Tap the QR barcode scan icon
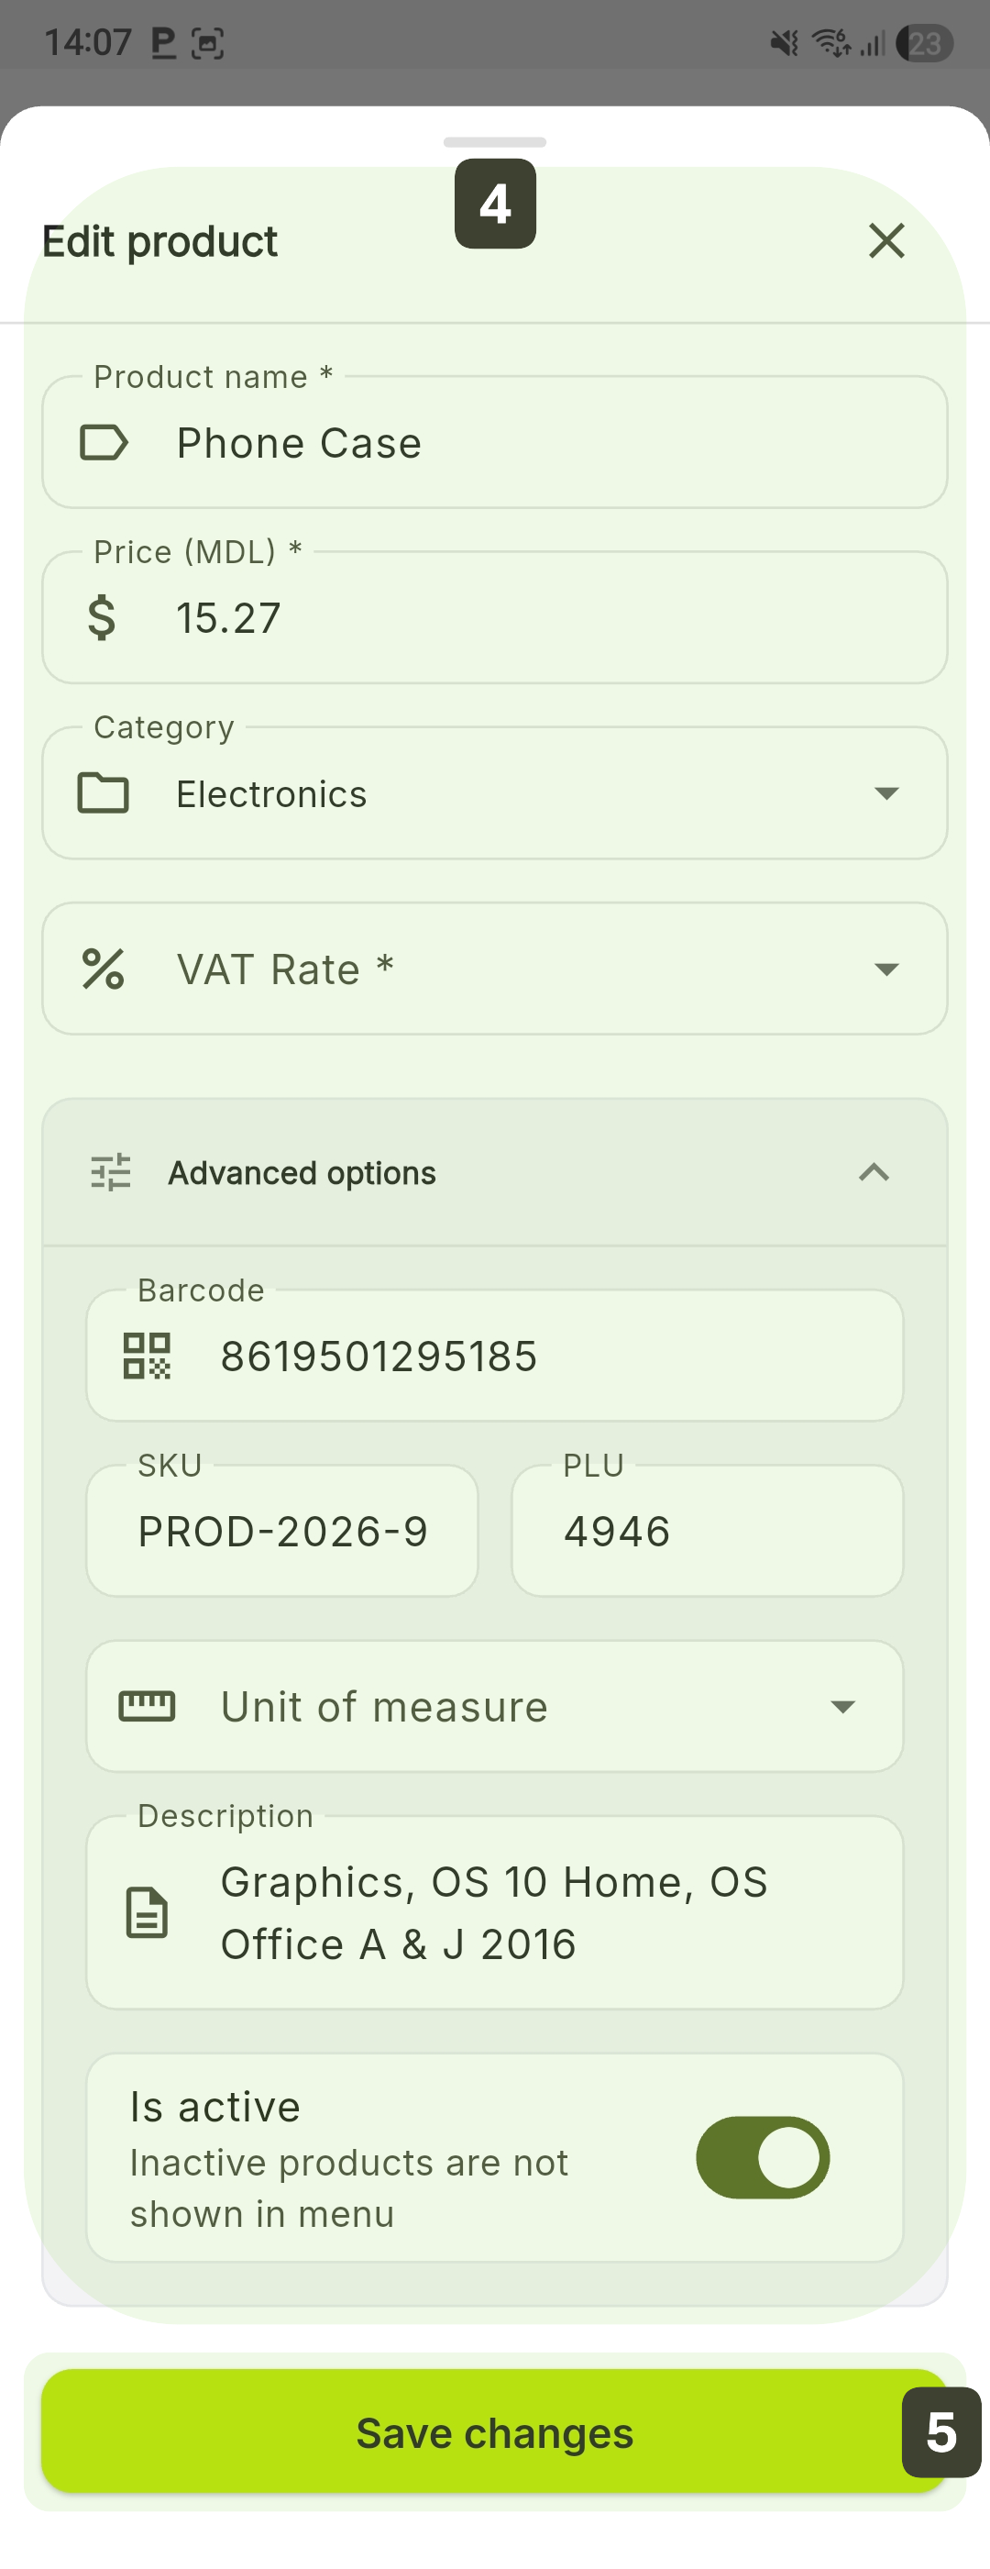The image size is (990, 2569). pyautogui.click(x=147, y=1356)
